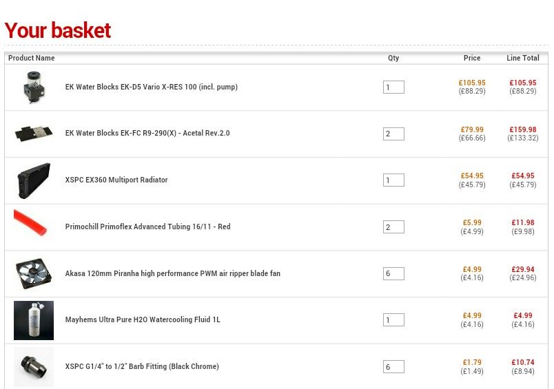Click the EK-D5 Vario X-RES pump thumbnail
This screenshot has height=389, width=554.
click(34, 87)
